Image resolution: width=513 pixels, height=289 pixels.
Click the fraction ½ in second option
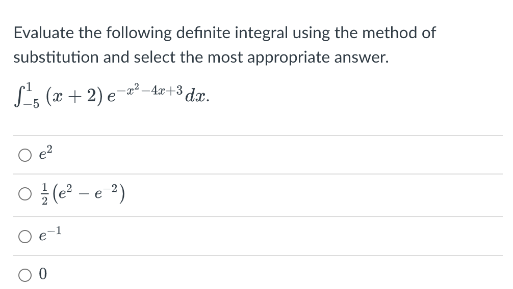point(45,194)
